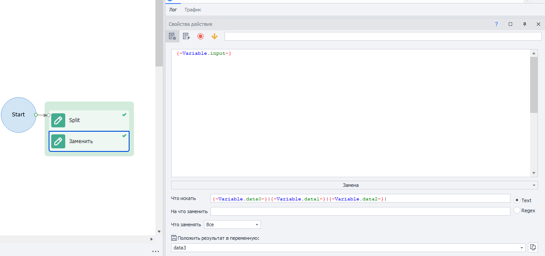
Task: Click the text field in the properties toolbar
Action: point(383,36)
